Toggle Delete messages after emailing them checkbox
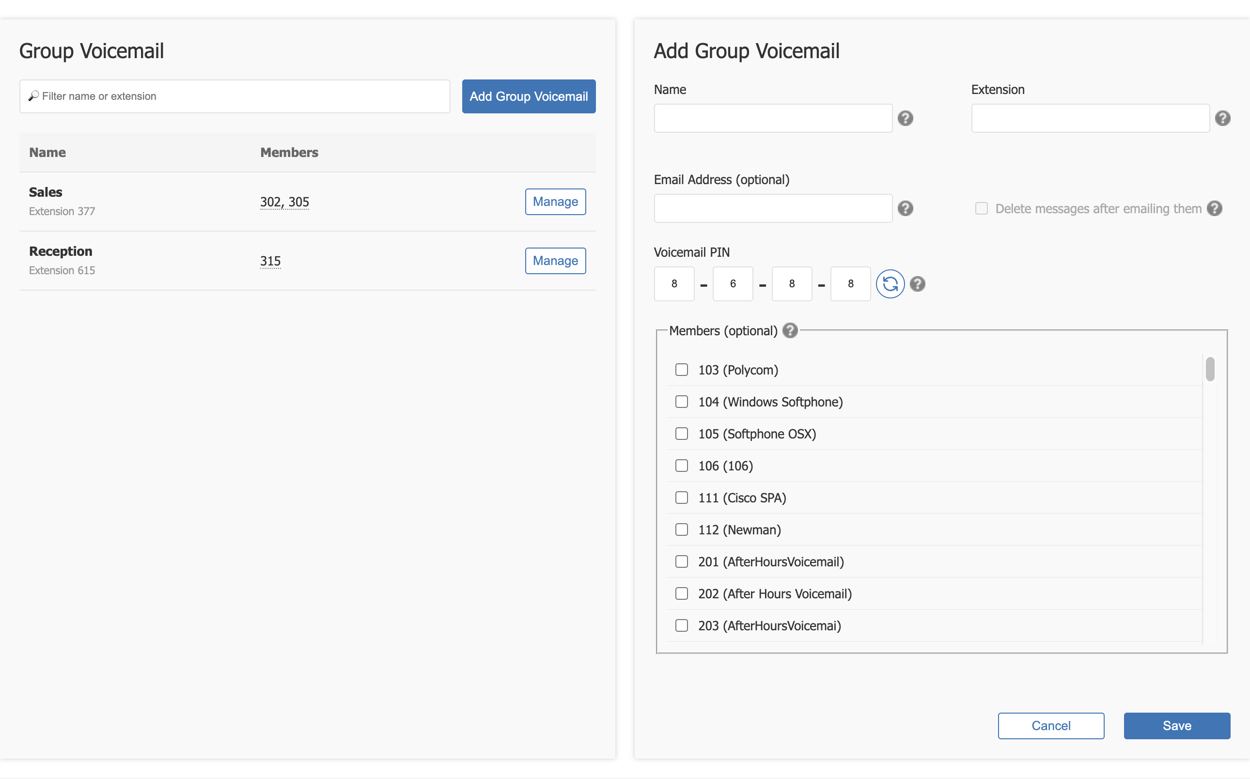Viewport: 1250px width, 779px height. (x=982, y=208)
